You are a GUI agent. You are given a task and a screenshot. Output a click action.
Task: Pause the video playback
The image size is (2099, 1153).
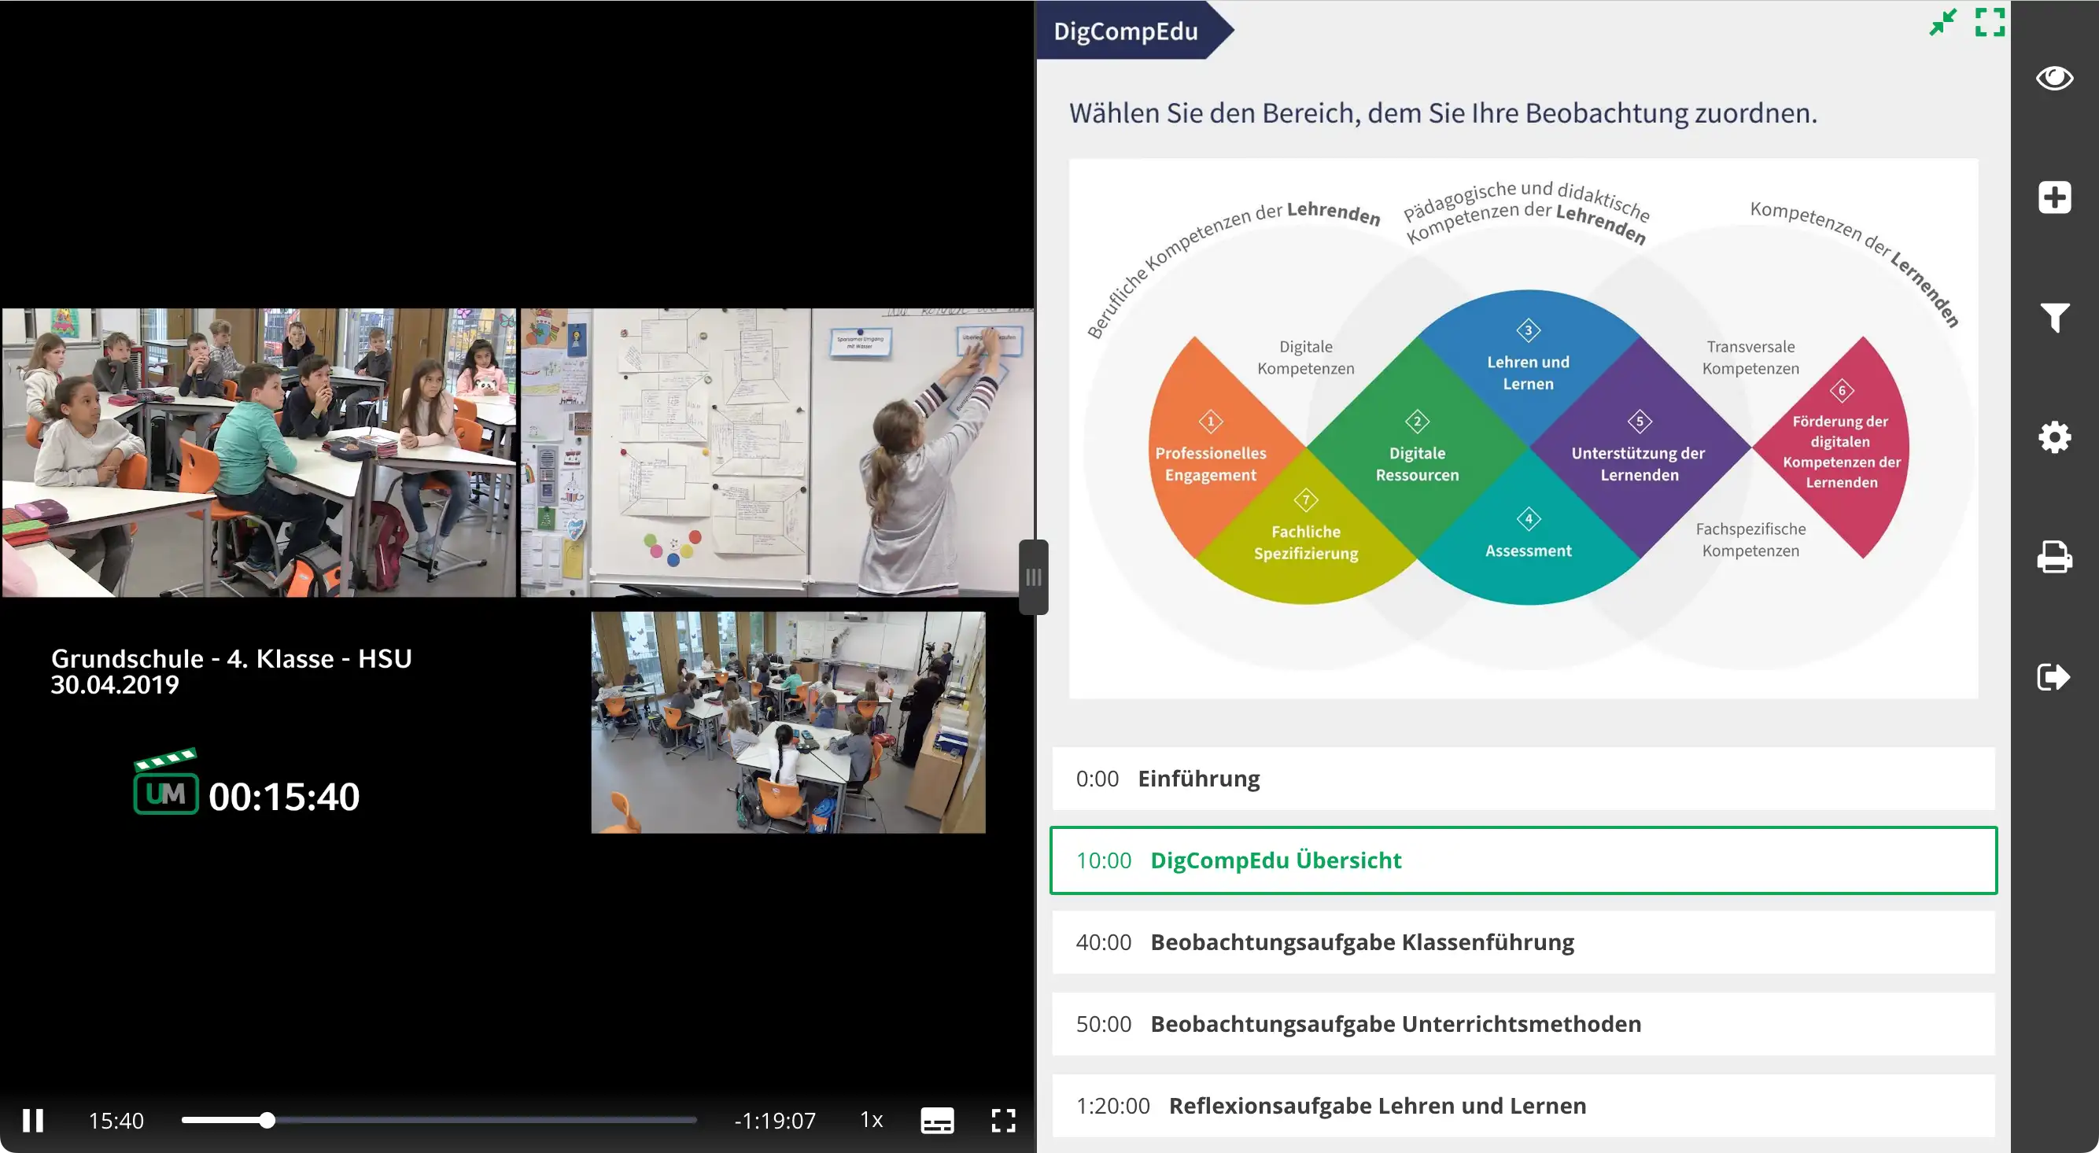pyautogui.click(x=33, y=1121)
